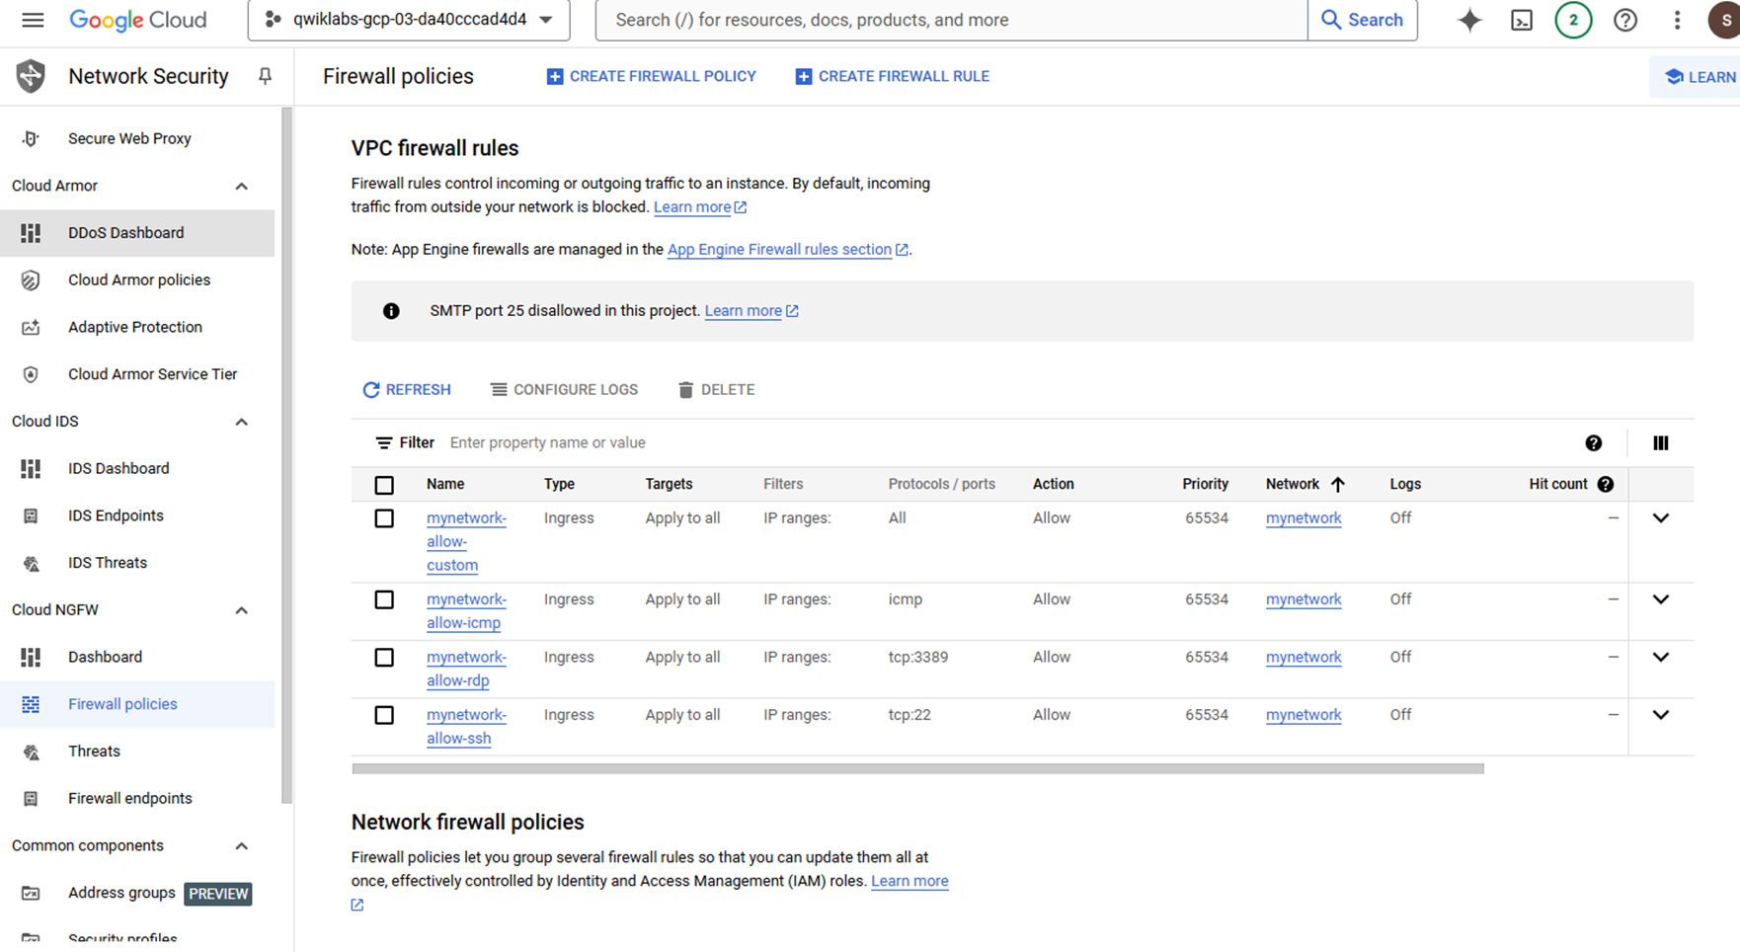Click the Filter funnel icon
This screenshot has width=1740, height=952.
pos(384,443)
